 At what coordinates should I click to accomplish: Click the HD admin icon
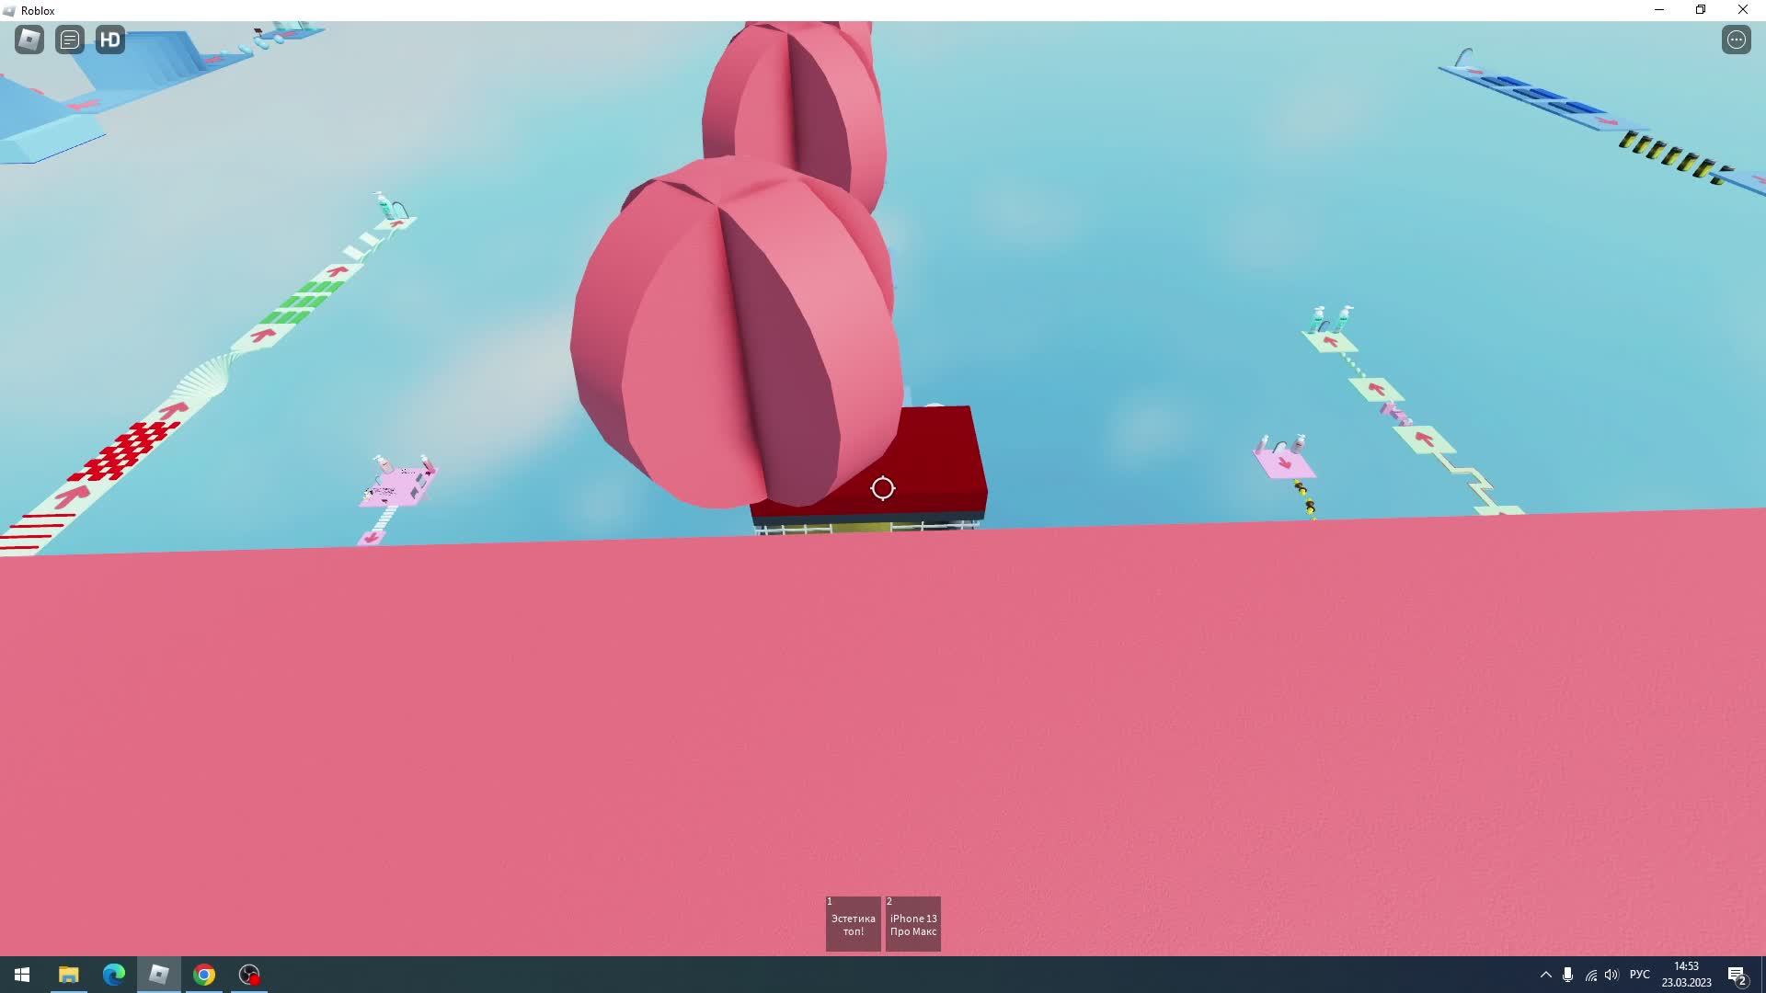point(110,40)
